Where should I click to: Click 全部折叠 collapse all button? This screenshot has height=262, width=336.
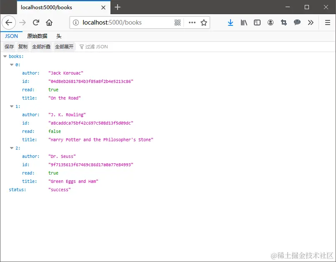[41, 47]
